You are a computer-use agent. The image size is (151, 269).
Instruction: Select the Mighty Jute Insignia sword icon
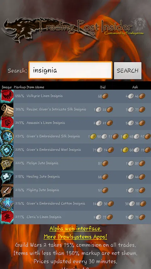click(x=7, y=190)
